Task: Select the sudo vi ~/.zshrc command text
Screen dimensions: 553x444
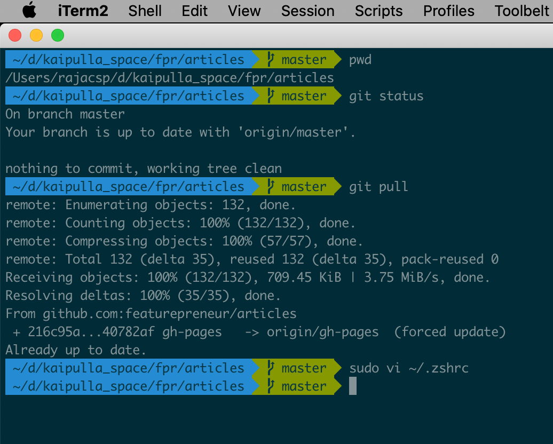Action: point(409,368)
